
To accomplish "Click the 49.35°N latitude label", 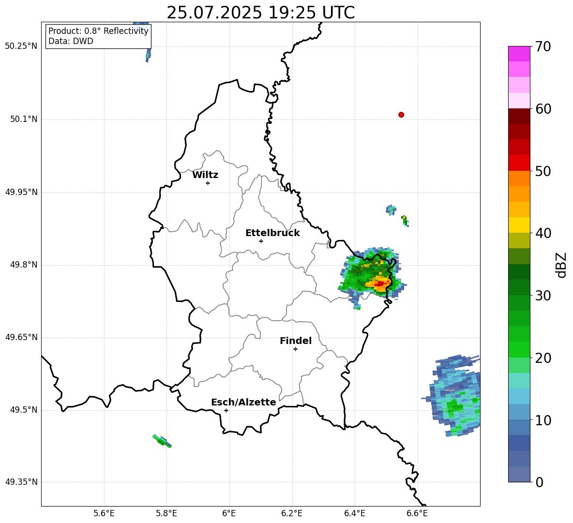I will pyautogui.click(x=21, y=482).
